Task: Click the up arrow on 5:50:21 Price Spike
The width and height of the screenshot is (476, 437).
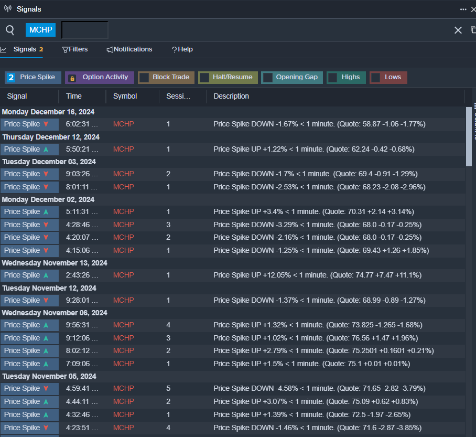Action: point(46,149)
